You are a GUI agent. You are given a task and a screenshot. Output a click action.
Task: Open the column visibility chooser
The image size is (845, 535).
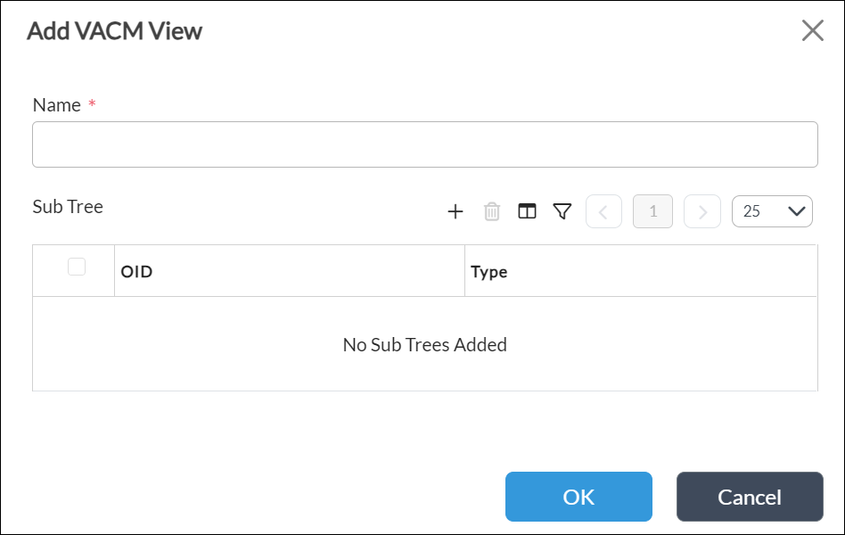tap(528, 211)
